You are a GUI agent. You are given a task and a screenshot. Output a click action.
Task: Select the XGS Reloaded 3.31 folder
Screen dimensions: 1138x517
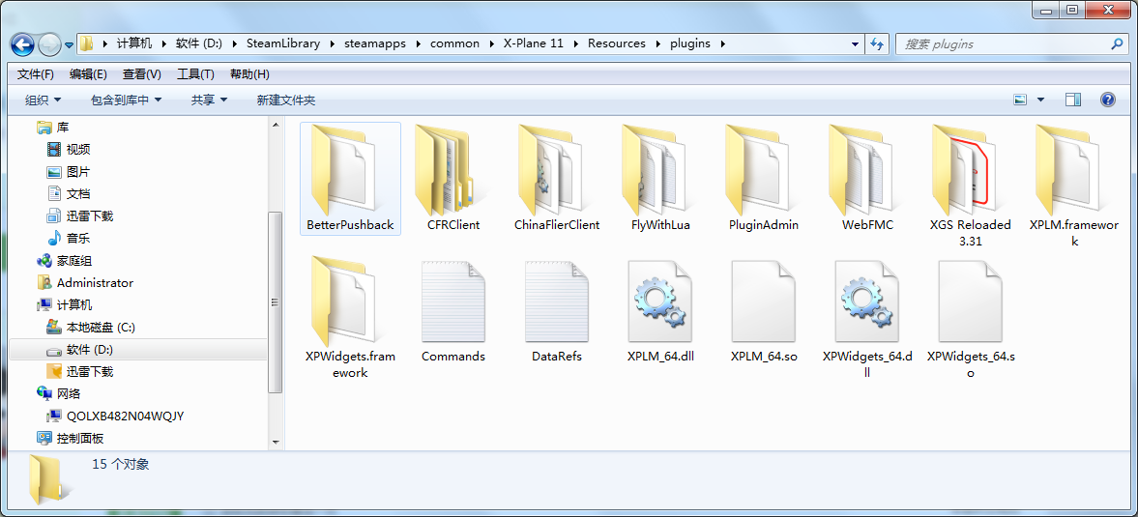[x=971, y=186]
